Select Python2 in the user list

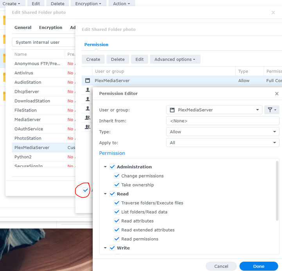pos(43,157)
